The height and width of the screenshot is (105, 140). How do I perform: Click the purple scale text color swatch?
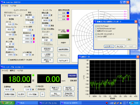pos(68,31)
